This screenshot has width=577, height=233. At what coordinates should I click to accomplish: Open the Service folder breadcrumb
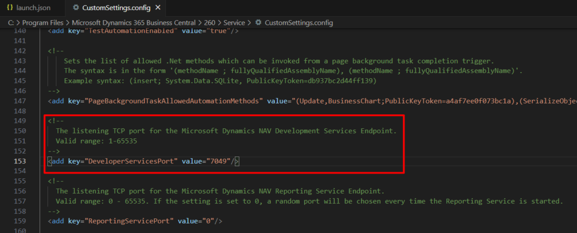234,23
